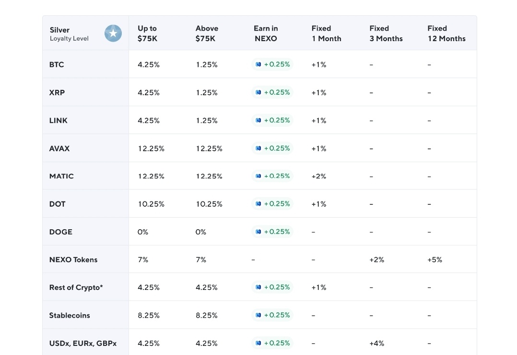517x355 pixels.
Task: Select the AVAX row label
Action: click(59, 148)
